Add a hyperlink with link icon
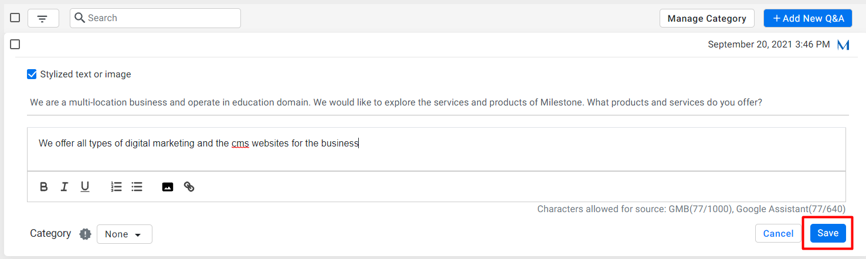Image resolution: width=866 pixels, height=259 pixels. 189,187
